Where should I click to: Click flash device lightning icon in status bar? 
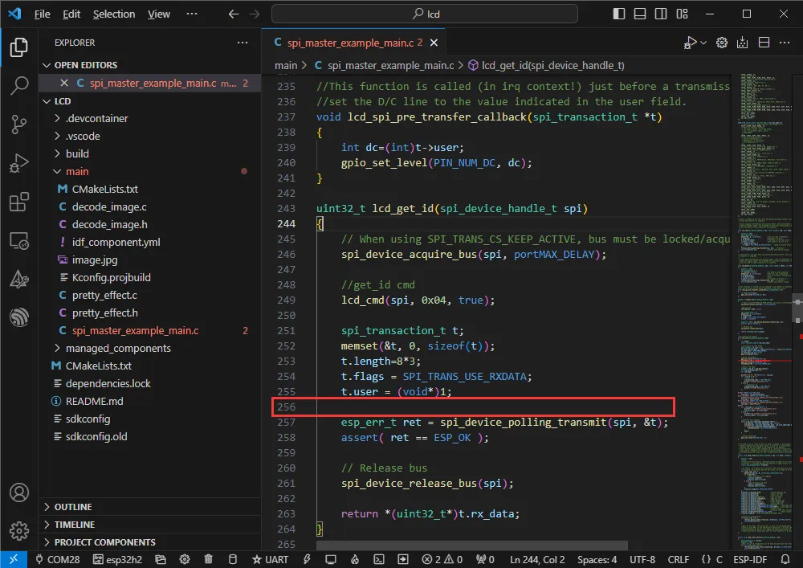307,559
